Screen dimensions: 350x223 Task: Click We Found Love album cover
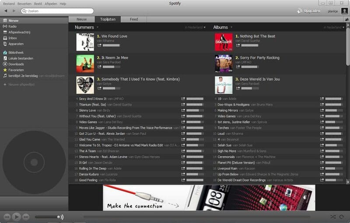[x=85, y=42]
